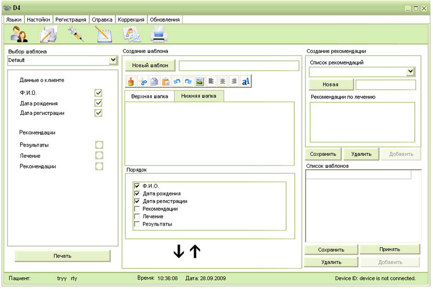Click the printer icon in top toolbar
The width and height of the screenshot is (433, 289).
tap(159, 34)
